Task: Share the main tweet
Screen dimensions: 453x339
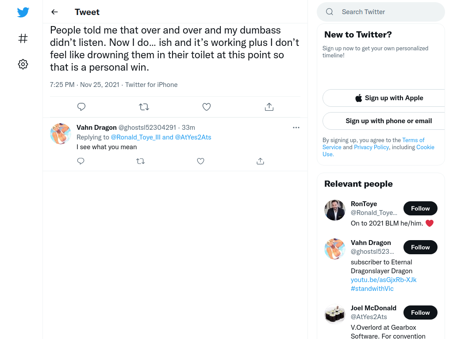Action: tap(269, 107)
